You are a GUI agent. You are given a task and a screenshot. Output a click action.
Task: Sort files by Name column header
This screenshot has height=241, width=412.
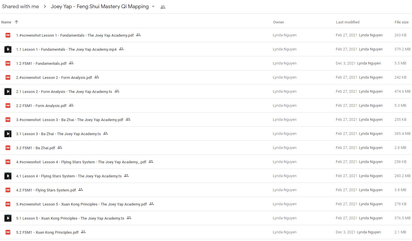[x=6, y=22]
